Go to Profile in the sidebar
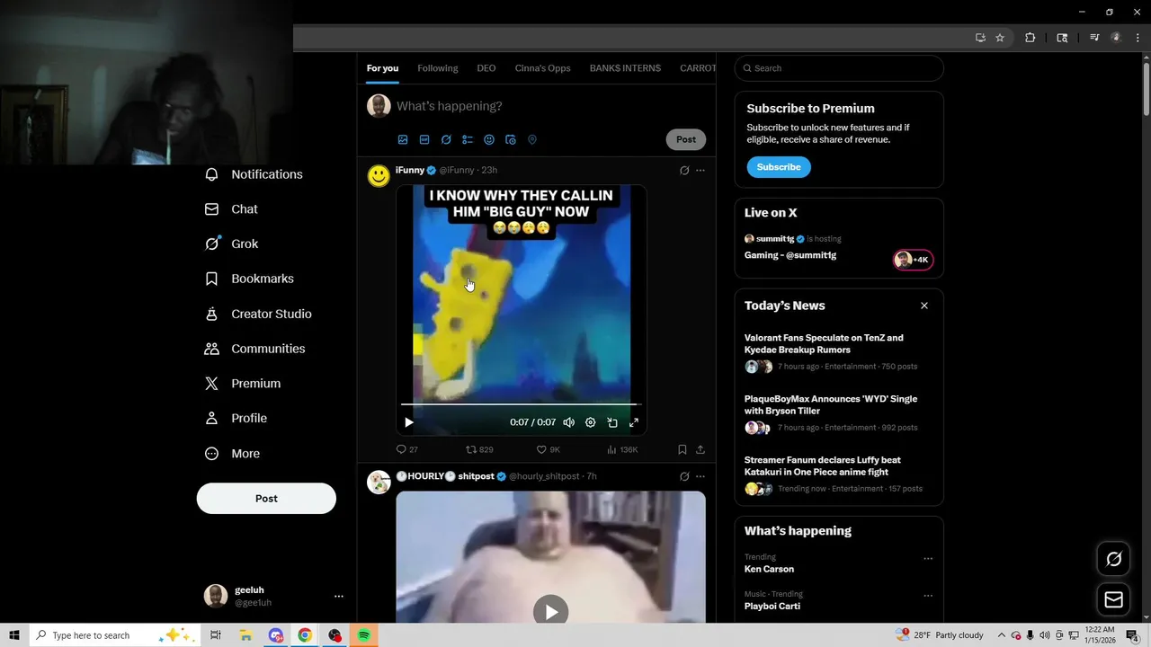The height and width of the screenshot is (647, 1151). coord(236,419)
